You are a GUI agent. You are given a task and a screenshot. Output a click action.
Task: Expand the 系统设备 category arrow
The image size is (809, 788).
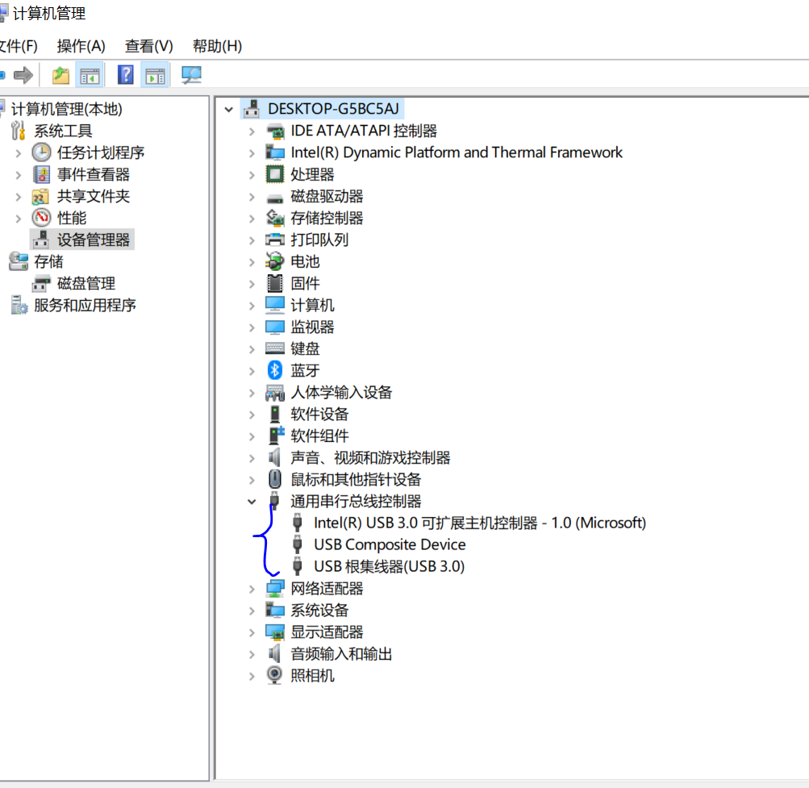252,611
